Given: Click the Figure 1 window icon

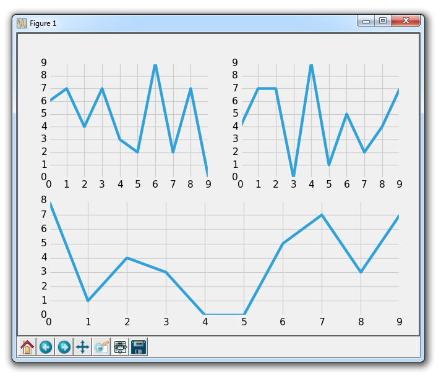Looking at the screenshot, I should coord(22,23).
